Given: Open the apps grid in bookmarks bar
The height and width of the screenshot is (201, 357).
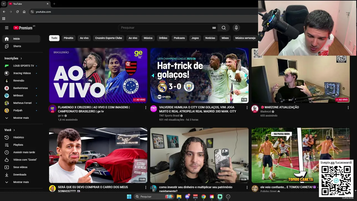Looking at the screenshot, I should 4,19.
